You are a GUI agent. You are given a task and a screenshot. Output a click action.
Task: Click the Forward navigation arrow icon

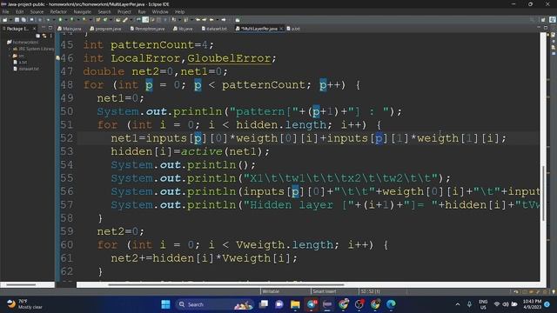point(224,20)
